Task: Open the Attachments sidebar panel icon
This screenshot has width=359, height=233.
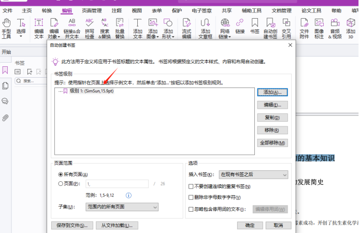Action: 5,118
